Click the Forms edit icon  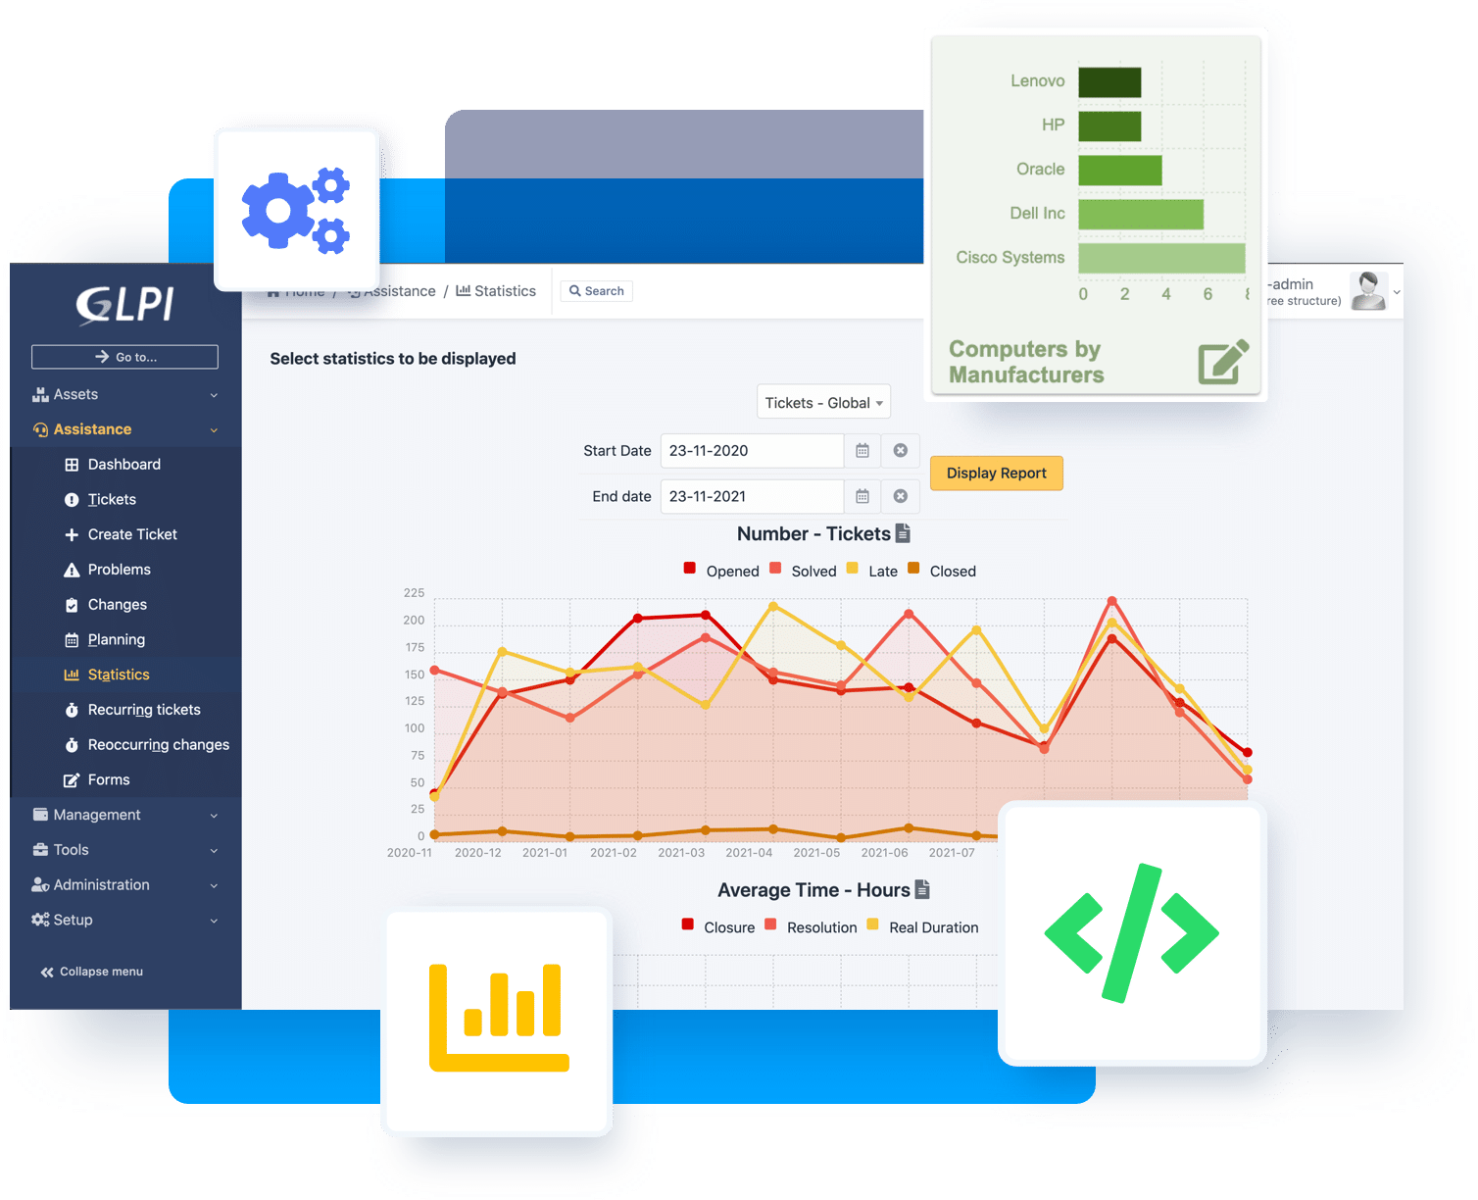click(72, 780)
